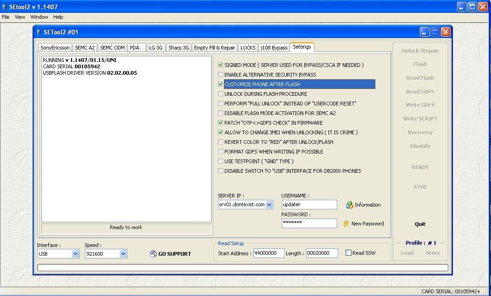Enable ALTERNATIVE SECURITY BYPASS checkbox
The image size is (491, 296).
220,75
